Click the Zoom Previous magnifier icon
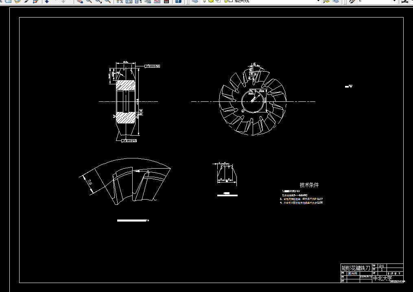 (107, 1)
